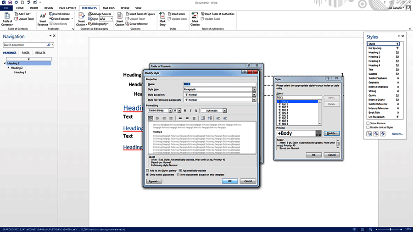The width and height of the screenshot is (413, 232).
Task: Open the Automatic font color picker
Action: tap(213, 111)
